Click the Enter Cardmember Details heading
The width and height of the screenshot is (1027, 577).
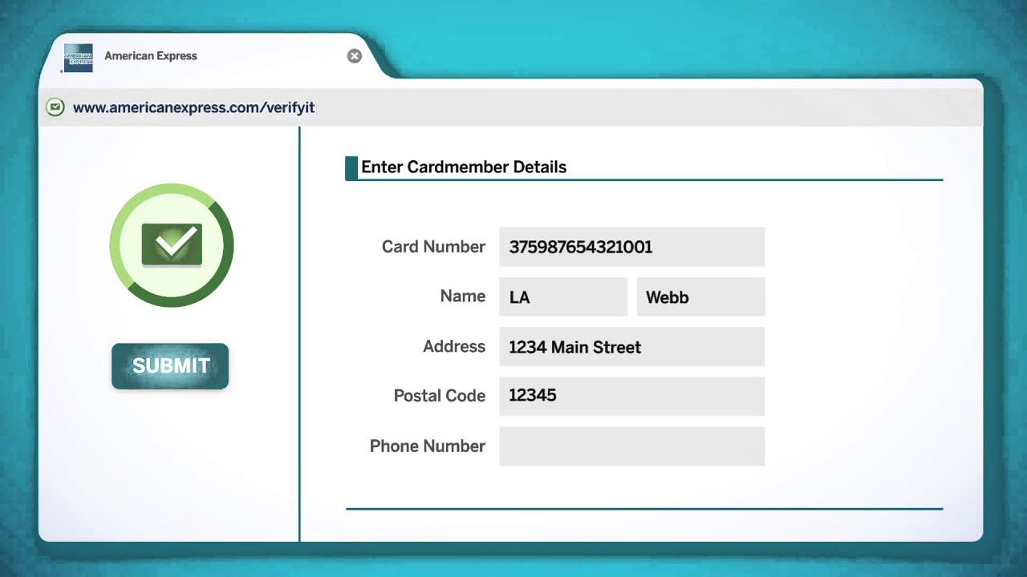tap(464, 167)
